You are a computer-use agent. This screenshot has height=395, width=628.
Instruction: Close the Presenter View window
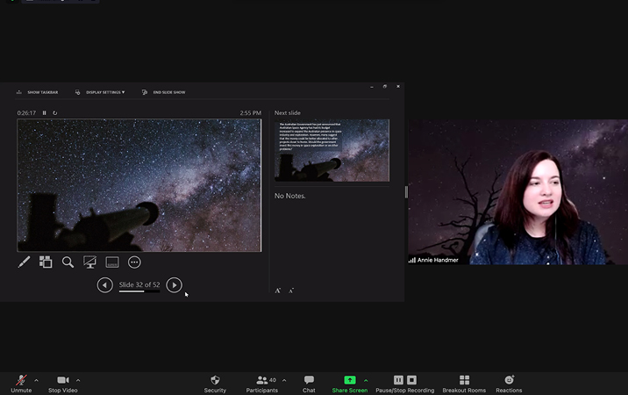point(398,87)
